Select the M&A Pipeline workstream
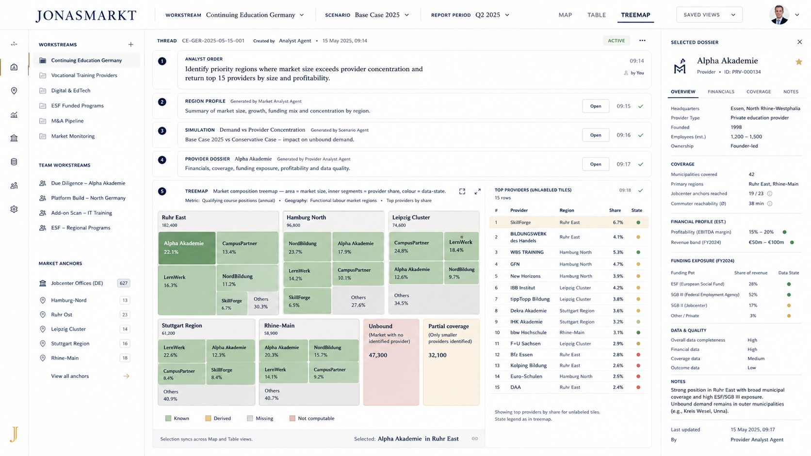The width and height of the screenshot is (811, 456). click(x=67, y=121)
